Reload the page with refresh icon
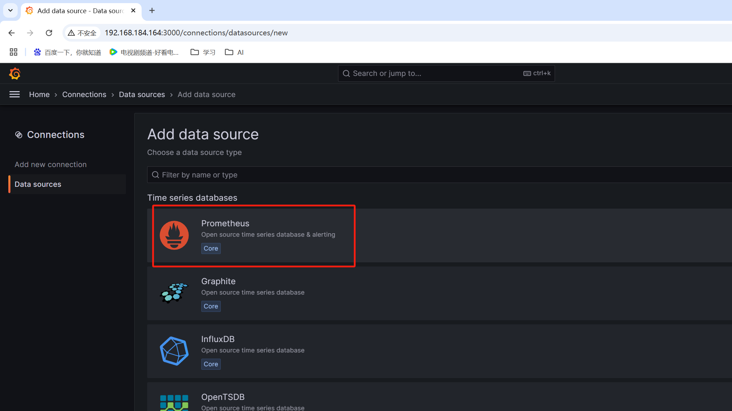The width and height of the screenshot is (732, 411). [x=49, y=33]
